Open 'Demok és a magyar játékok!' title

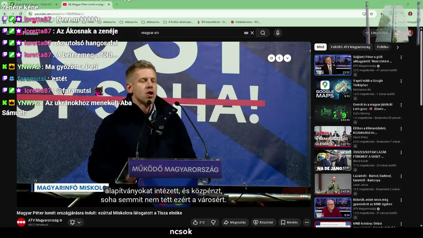pos(373,106)
